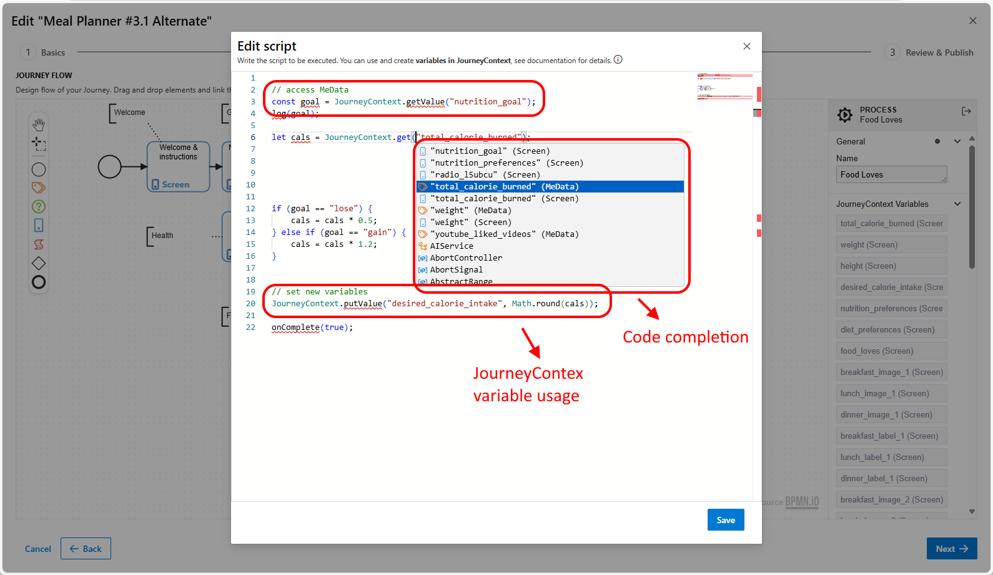993x575 pixels.
Task: Save the edited script
Action: click(x=725, y=520)
